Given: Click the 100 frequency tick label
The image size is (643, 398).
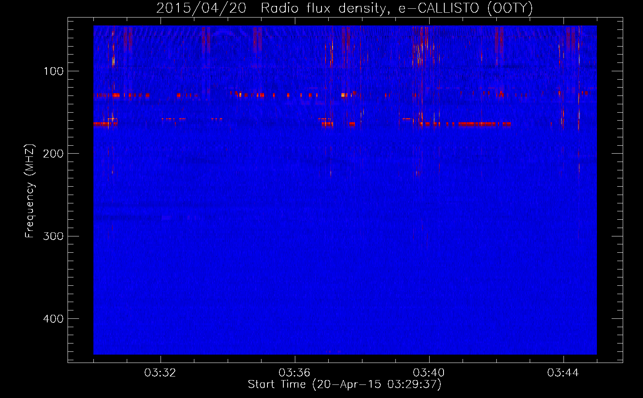Looking at the screenshot, I should click(x=54, y=71).
